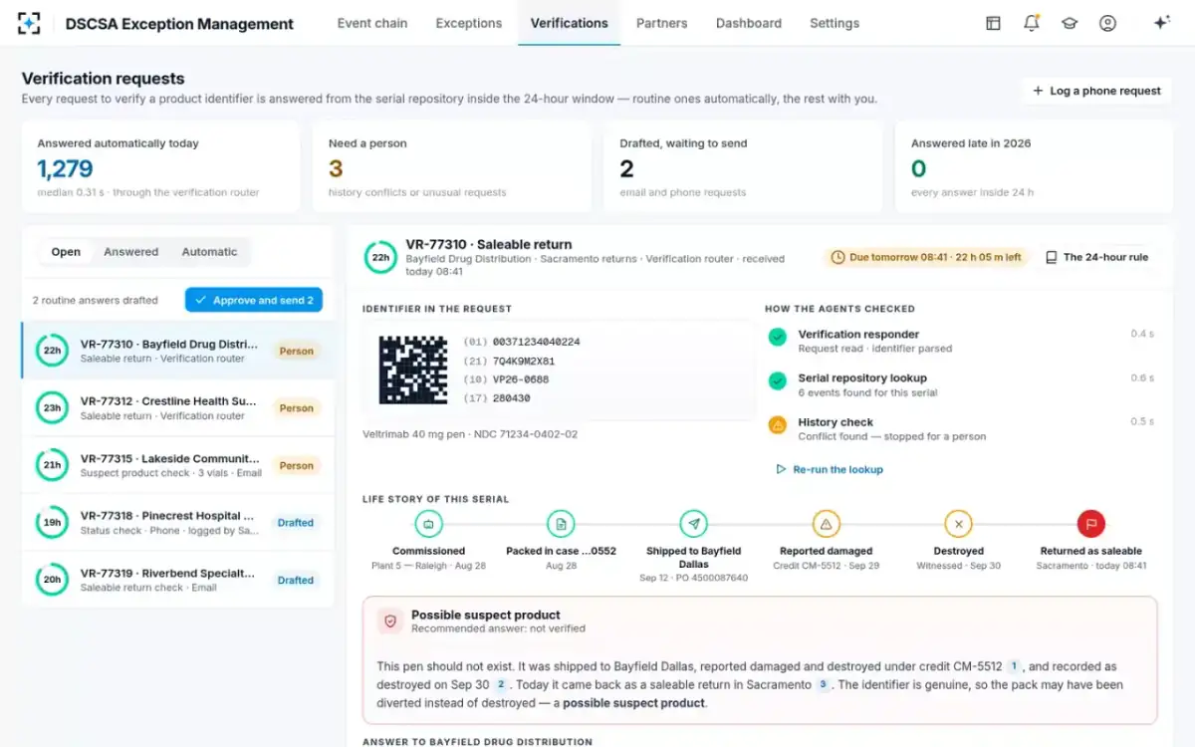Click the 19h ring for VR-77318
1195x747 pixels.
tap(52, 522)
